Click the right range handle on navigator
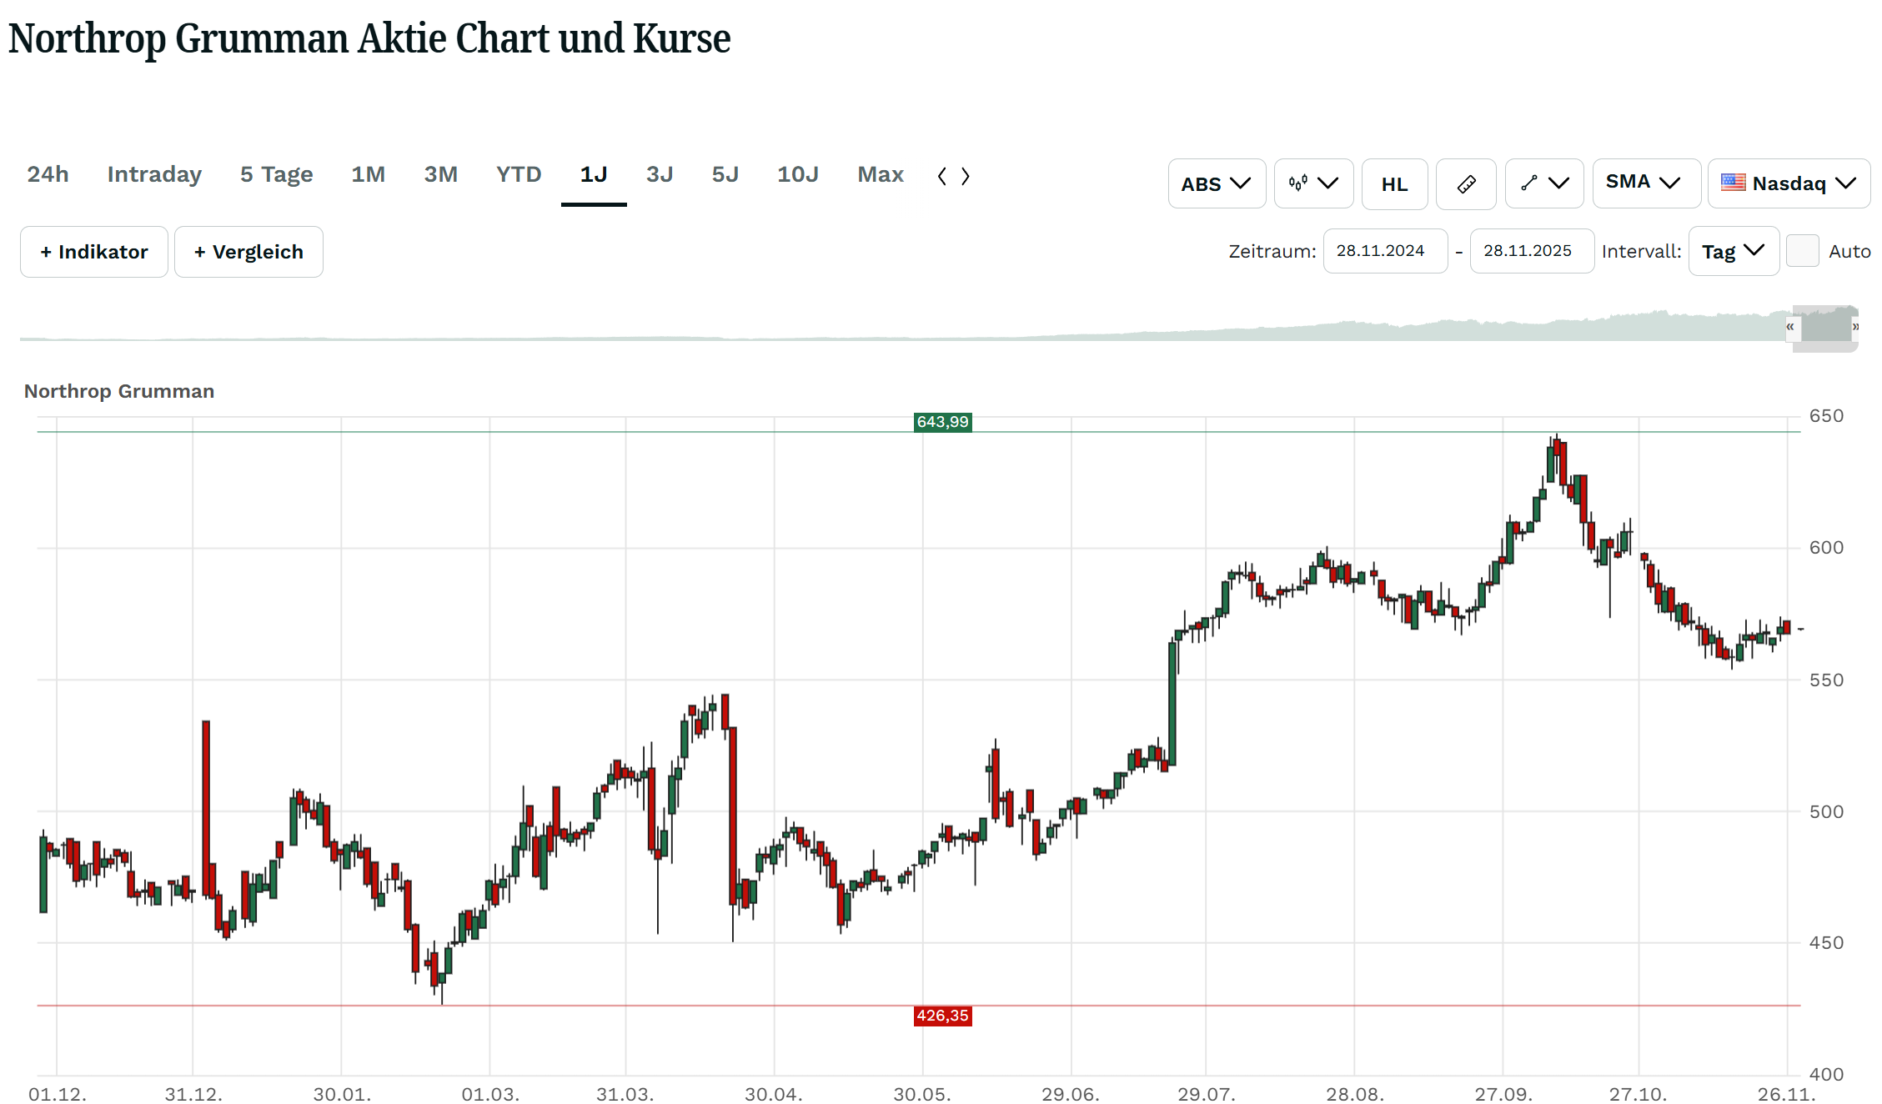1882x1104 pixels. pyautogui.click(x=1855, y=327)
